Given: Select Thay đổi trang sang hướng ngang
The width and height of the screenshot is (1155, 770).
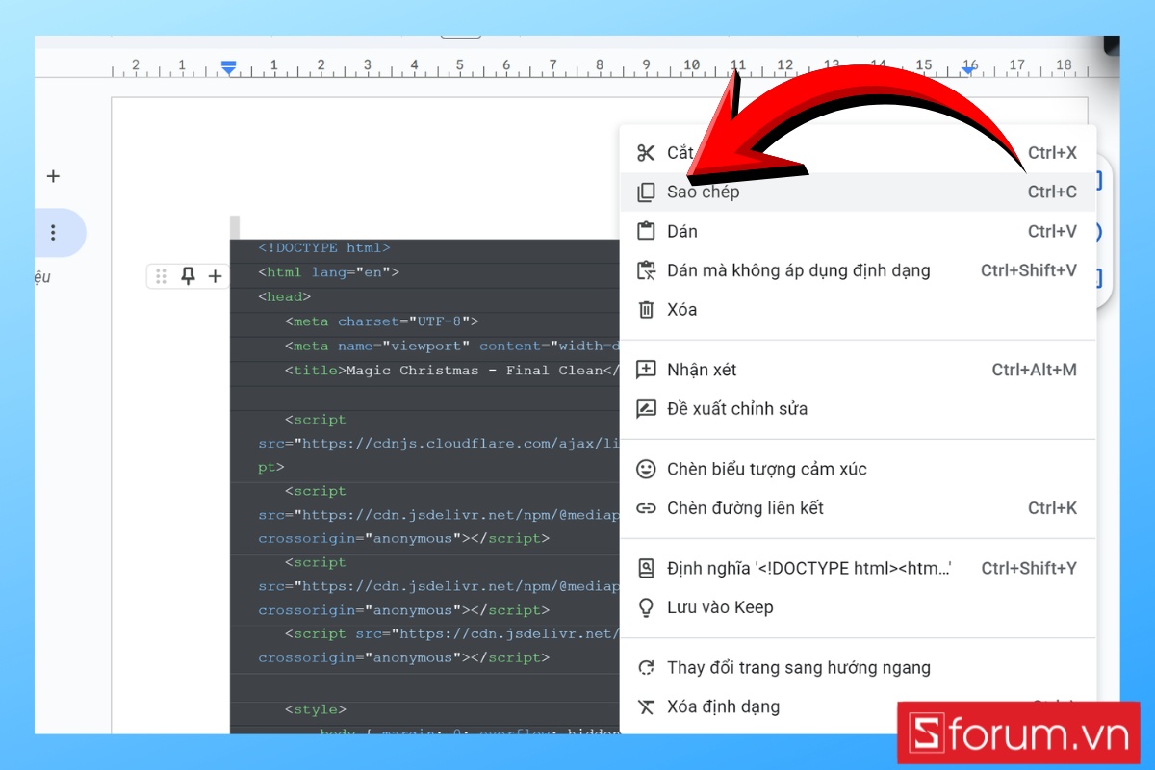Looking at the screenshot, I should point(799,667).
